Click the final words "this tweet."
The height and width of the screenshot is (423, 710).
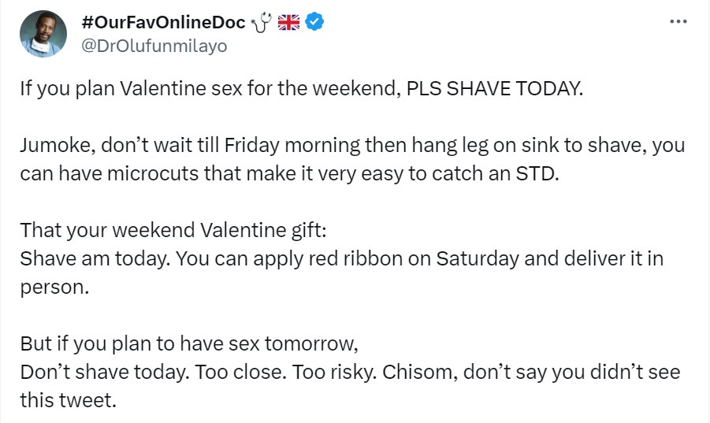click(x=68, y=400)
